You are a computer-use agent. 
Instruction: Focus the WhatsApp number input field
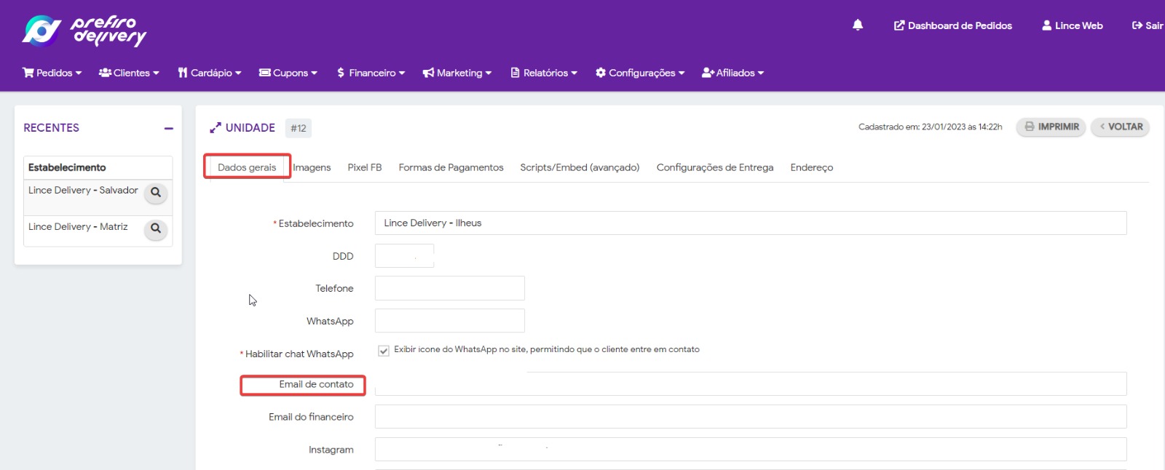pos(449,321)
